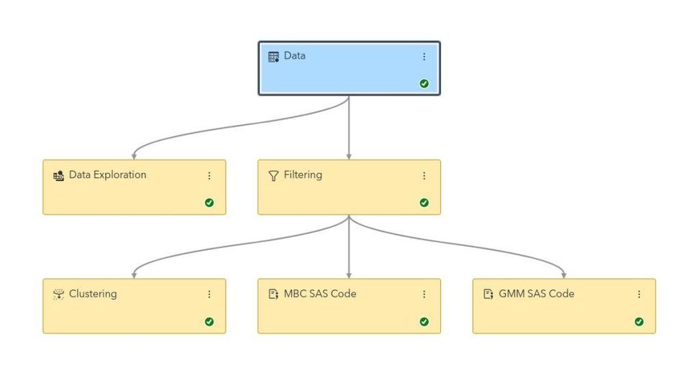Click the MBC SAS Code icon
This screenshot has height=375, width=700.
tap(273, 295)
